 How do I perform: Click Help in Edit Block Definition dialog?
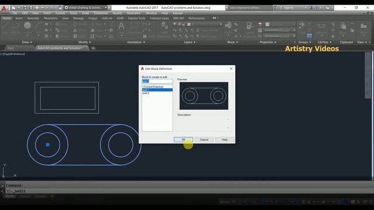224,139
